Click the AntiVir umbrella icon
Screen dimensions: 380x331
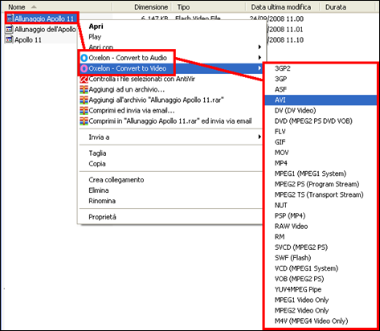pos(84,79)
